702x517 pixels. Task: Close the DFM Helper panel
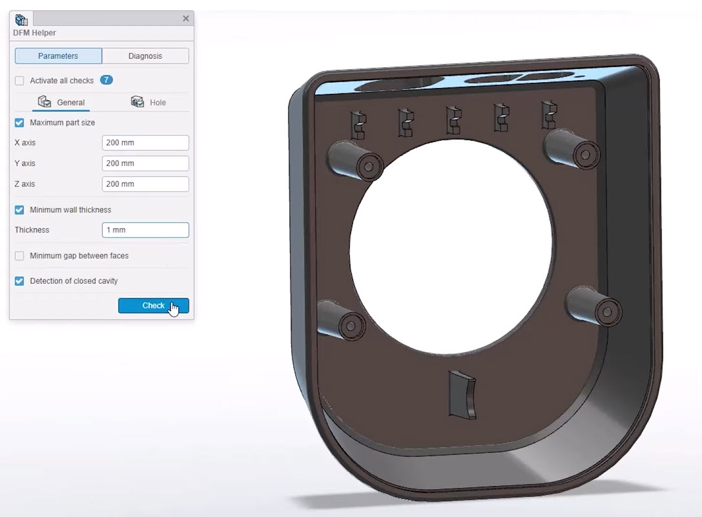pos(186,19)
